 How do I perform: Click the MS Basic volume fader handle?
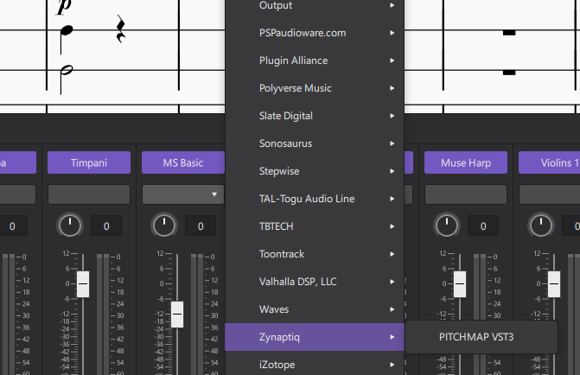click(x=177, y=315)
